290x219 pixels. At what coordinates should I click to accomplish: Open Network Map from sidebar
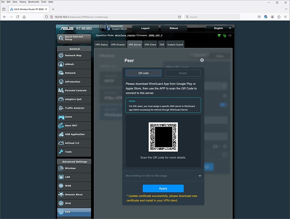(x=73, y=56)
